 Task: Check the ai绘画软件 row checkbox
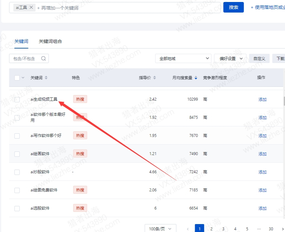(17, 154)
